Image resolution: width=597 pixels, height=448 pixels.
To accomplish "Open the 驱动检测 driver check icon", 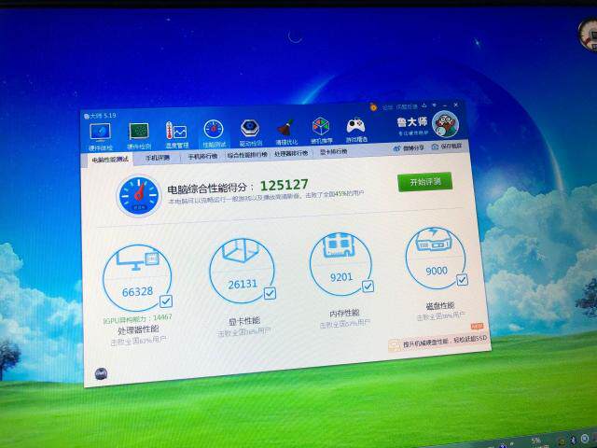I will tap(250, 129).
